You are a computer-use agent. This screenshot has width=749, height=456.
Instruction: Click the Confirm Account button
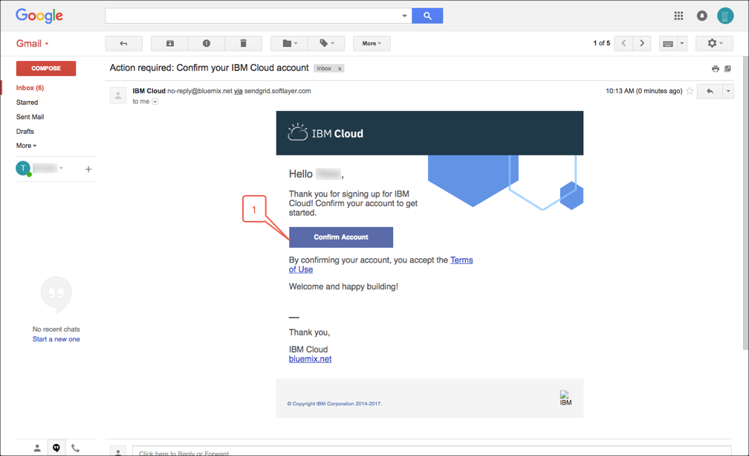click(x=341, y=237)
